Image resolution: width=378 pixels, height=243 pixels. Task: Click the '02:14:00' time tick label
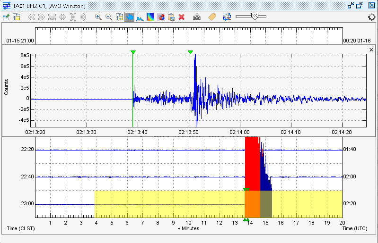pyautogui.click(x=240, y=132)
